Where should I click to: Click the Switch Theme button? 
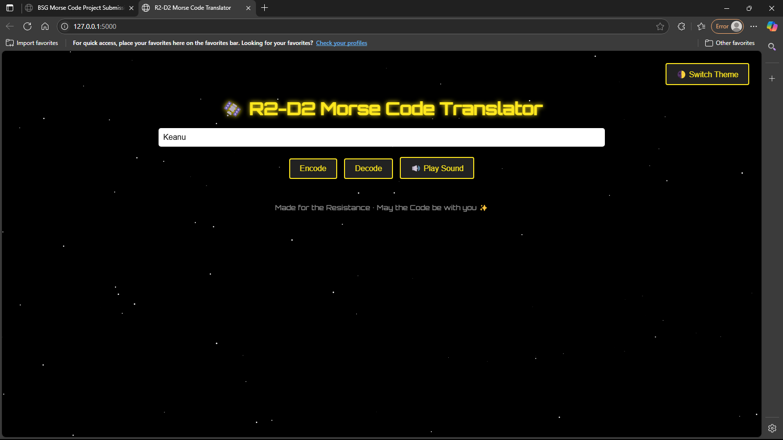(707, 74)
